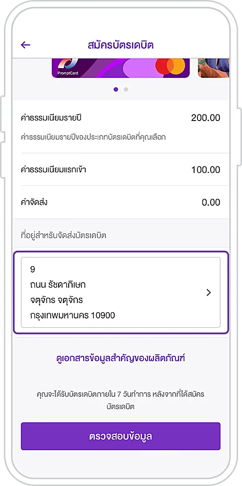Viewport: 242px width, 486px height.
Task: Click the ค่าธรรมเนียมแรกเข้า row
Action: [x=121, y=169]
